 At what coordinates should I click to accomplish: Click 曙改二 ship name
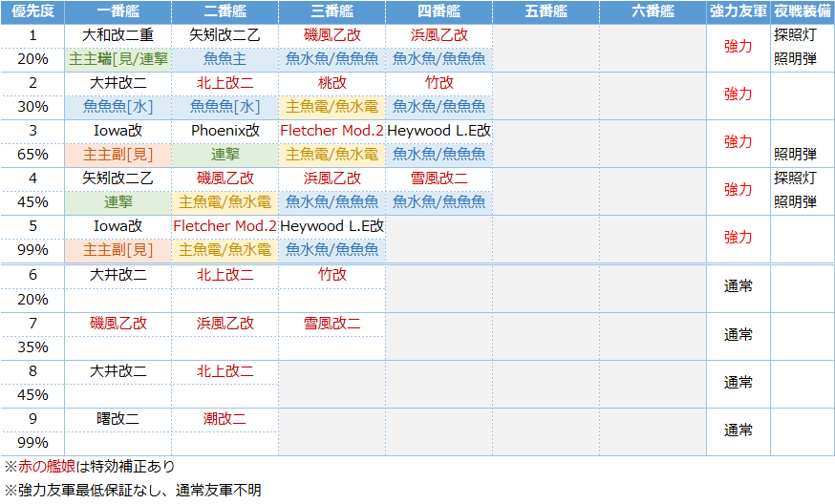point(118,419)
